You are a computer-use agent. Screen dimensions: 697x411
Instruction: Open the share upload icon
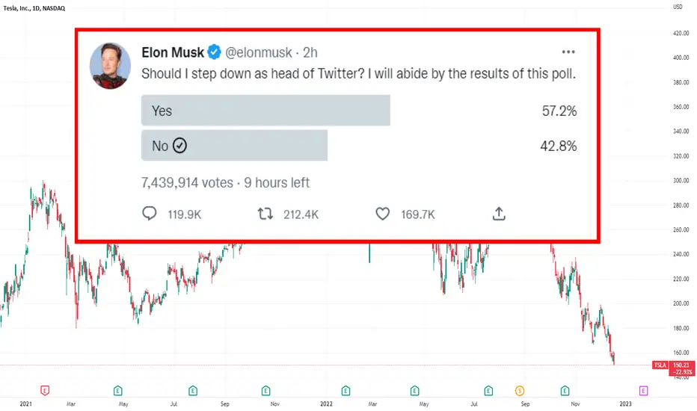(x=499, y=214)
